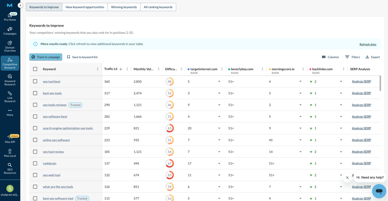388x201 pixels.
Task: Open SEO Resources in sidebar
Action: 10,168
